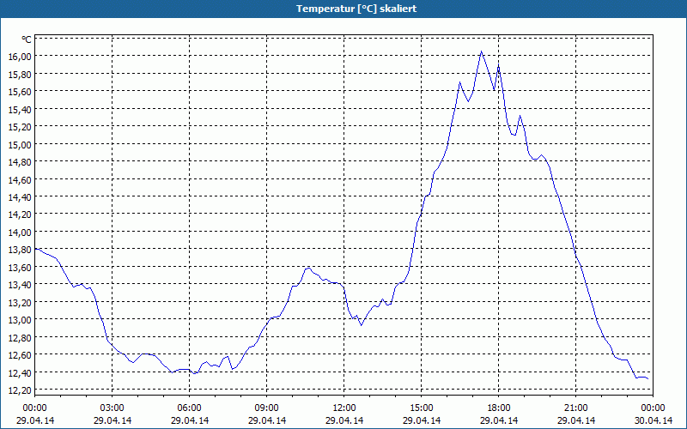Click the 09:00 time axis label
Screen dimensions: 687x429
pos(267,408)
